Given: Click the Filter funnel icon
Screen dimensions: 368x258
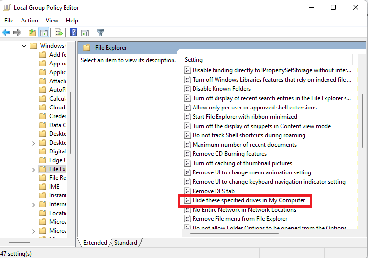Looking at the screenshot, I should point(101,32).
